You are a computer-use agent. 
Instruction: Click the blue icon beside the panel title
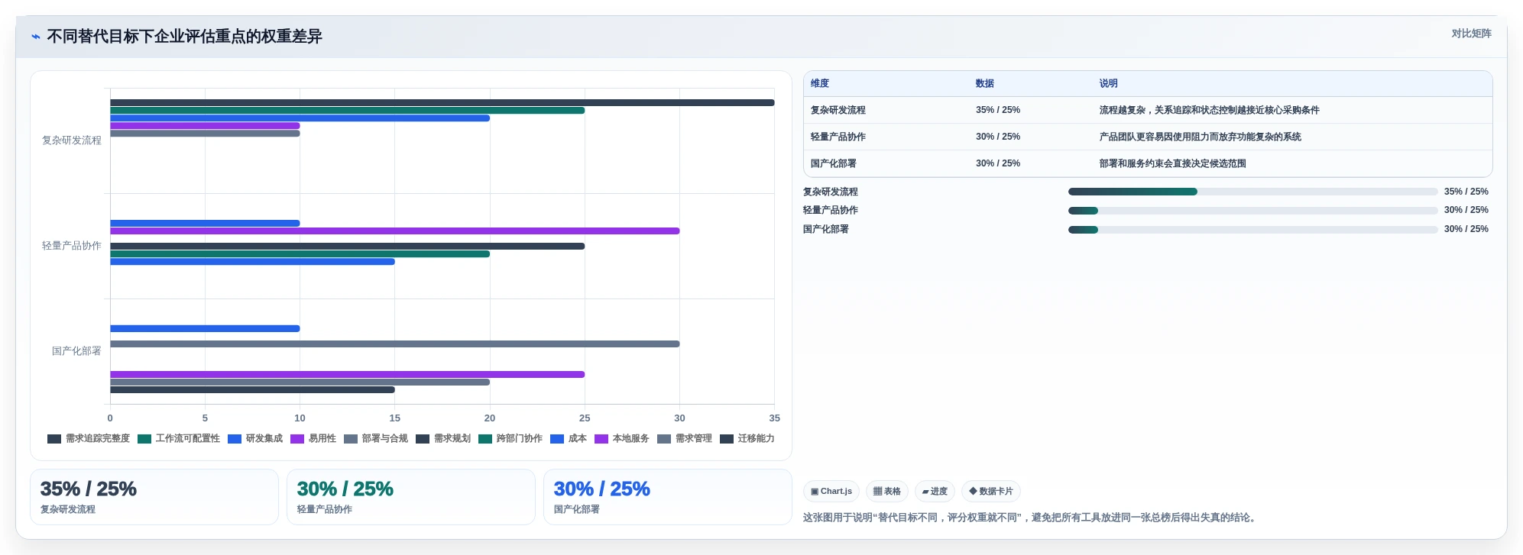click(x=36, y=37)
